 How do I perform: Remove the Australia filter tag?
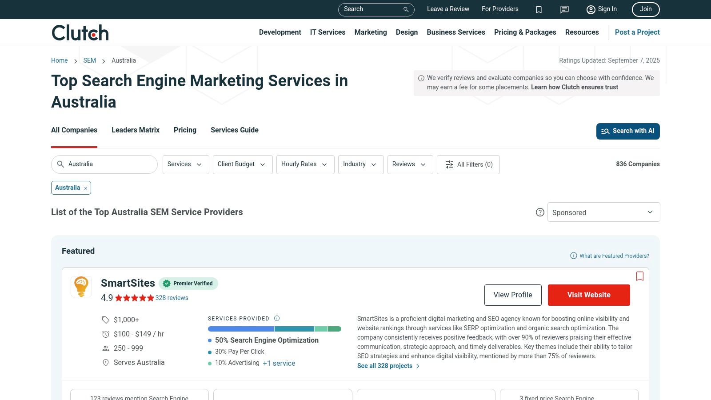coord(86,188)
